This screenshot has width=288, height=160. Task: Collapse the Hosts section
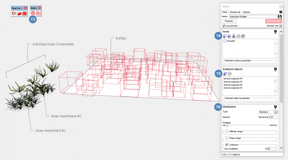click(x=275, y=32)
